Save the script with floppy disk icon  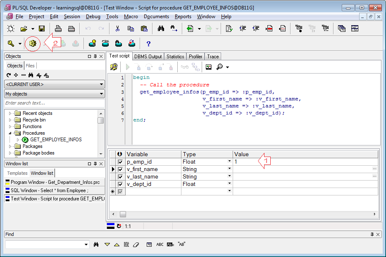[42, 29]
